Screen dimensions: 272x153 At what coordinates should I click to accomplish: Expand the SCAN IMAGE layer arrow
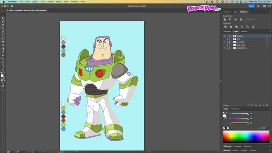(231, 45)
